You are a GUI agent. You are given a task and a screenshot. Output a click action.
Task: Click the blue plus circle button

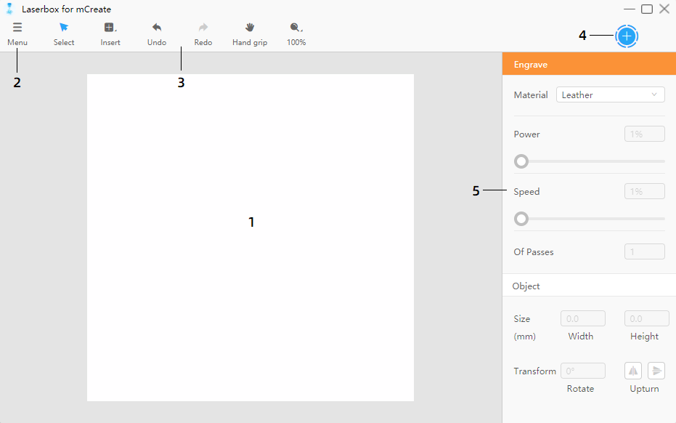click(627, 36)
